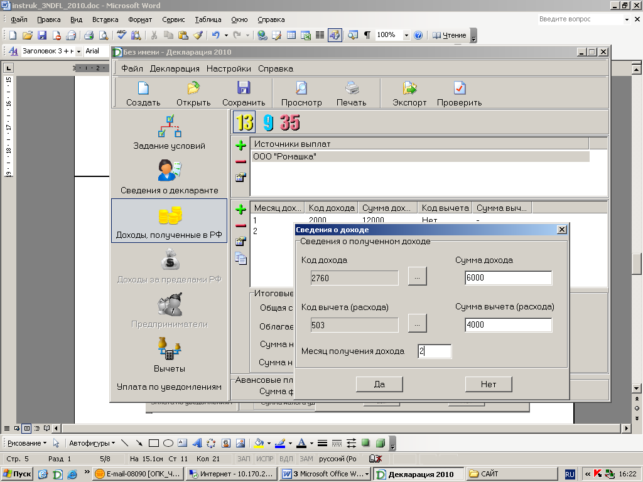Open the Рисование drawing menu
The image size is (643, 482).
pos(26,443)
